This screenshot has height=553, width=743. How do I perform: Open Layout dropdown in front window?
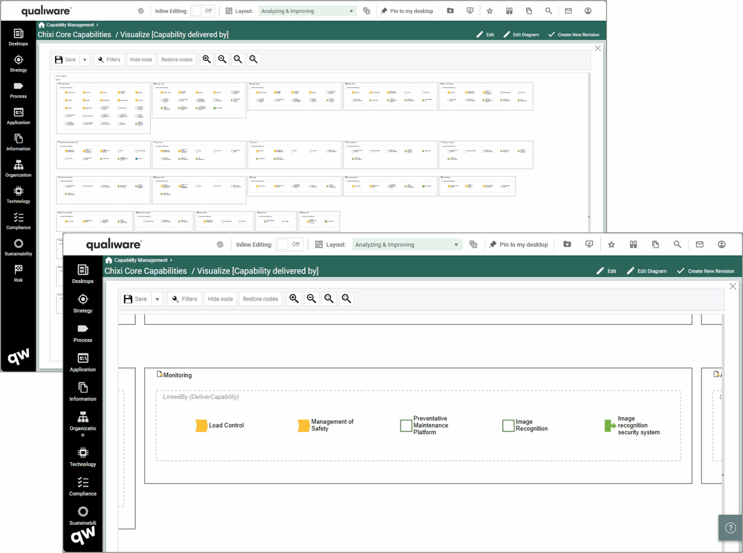[407, 244]
